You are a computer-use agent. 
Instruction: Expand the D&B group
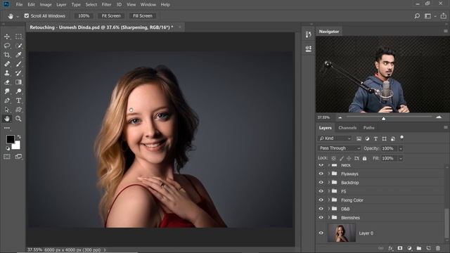(329, 209)
